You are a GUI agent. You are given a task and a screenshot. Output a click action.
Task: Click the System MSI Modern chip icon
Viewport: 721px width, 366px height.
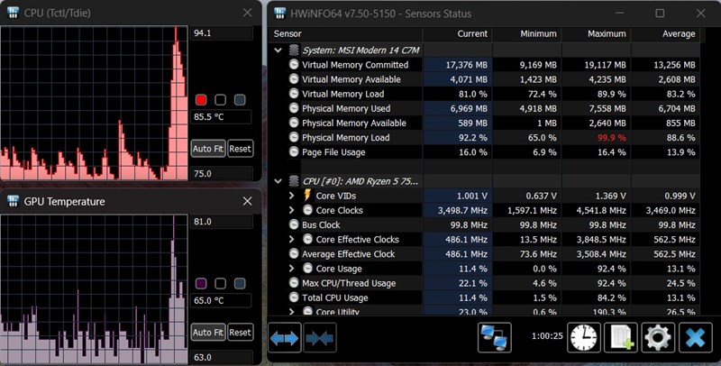pyautogui.click(x=294, y=50)
